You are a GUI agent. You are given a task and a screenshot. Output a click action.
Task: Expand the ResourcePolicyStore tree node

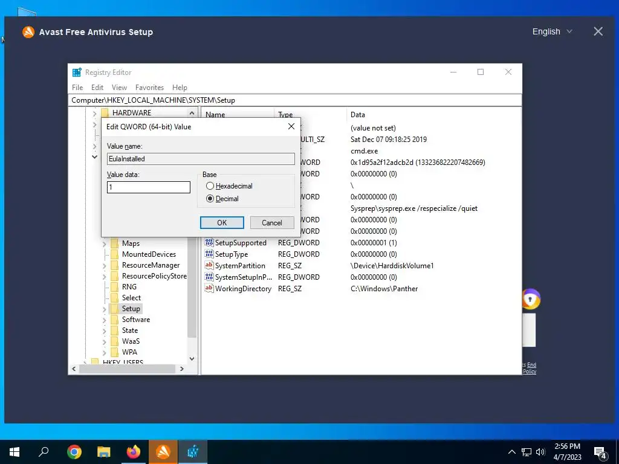pos(104,277)
